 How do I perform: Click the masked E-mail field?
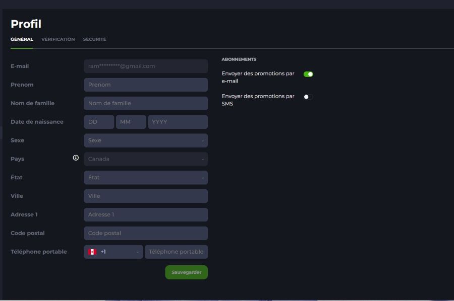146,66
